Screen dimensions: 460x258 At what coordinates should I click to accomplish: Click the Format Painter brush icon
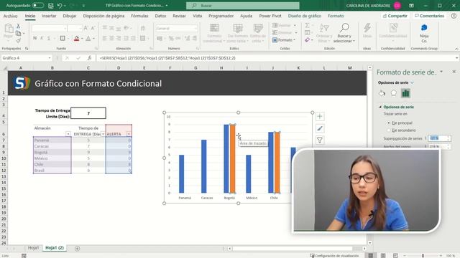coord(18,40)
